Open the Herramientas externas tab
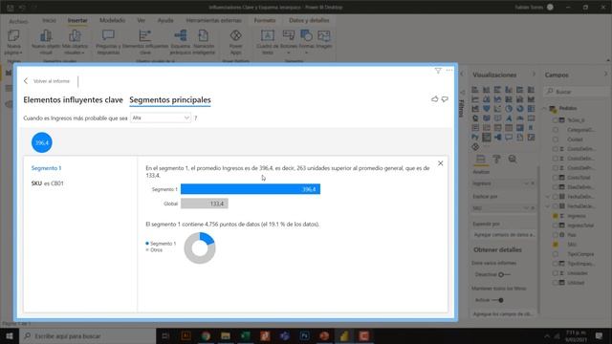Image resolution: width=612 pixels, height=344 pixels. 213,20
